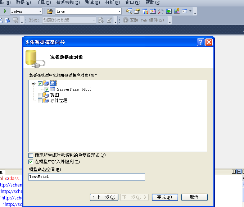This screenshot has height=207, width=244.
Task: Check the 存储过程 checkbox
Action: pos(40,101)
